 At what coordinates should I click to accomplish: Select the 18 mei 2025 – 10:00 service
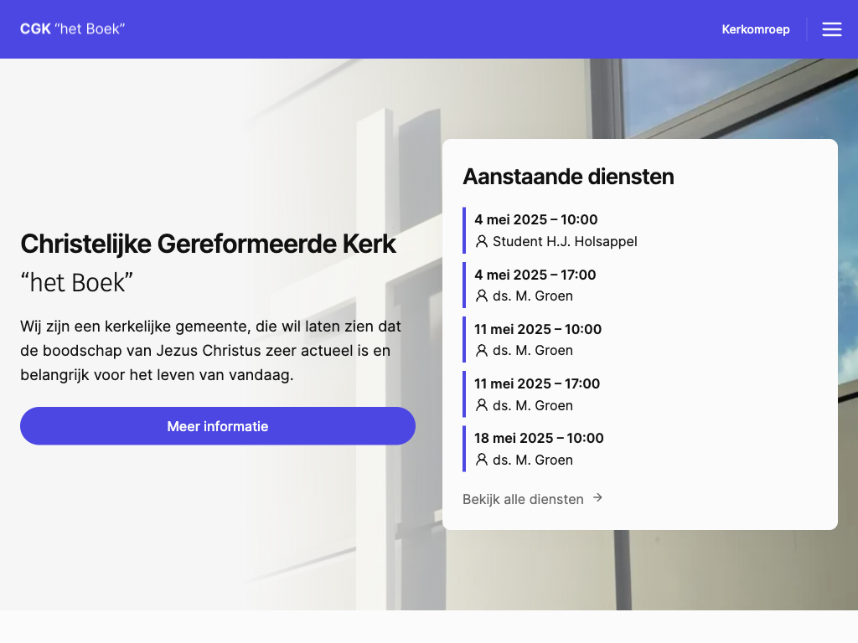point(539,438)
